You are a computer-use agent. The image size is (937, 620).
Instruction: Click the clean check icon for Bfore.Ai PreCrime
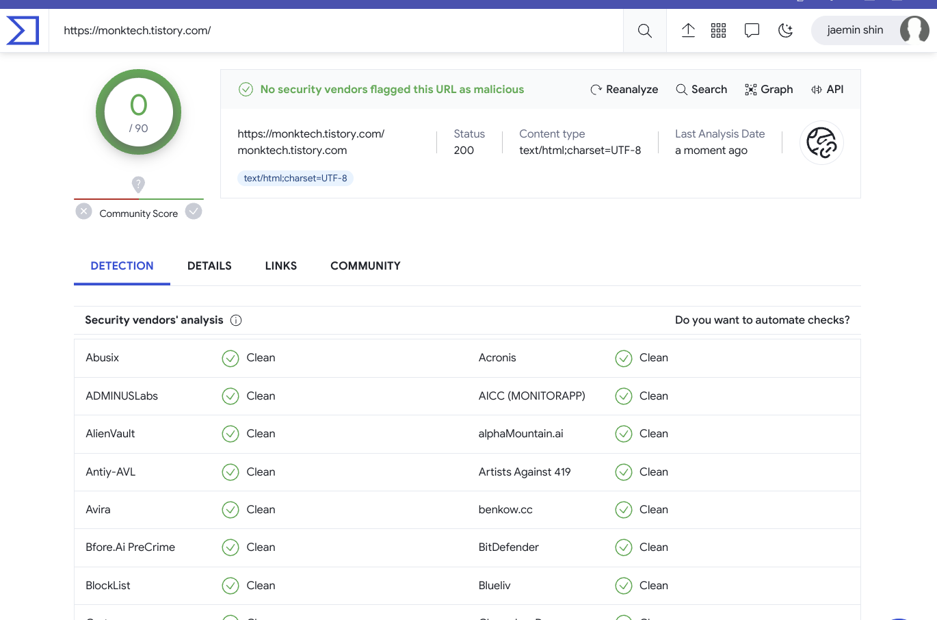(x=230, y=547)
